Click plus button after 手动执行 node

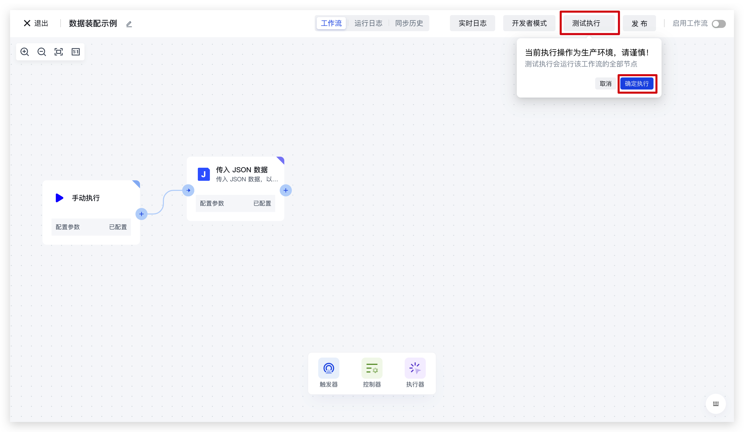(x=142, y=214)
